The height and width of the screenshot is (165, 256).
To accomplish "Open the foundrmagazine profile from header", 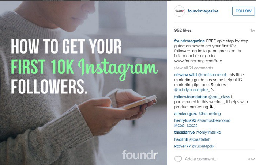I will 203,11.
